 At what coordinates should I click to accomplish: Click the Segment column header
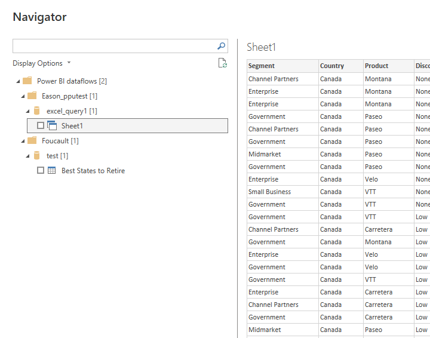click(x=282, y=66)
